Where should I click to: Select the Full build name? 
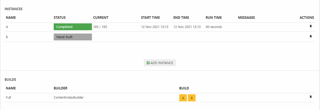(x=8, y=97)
